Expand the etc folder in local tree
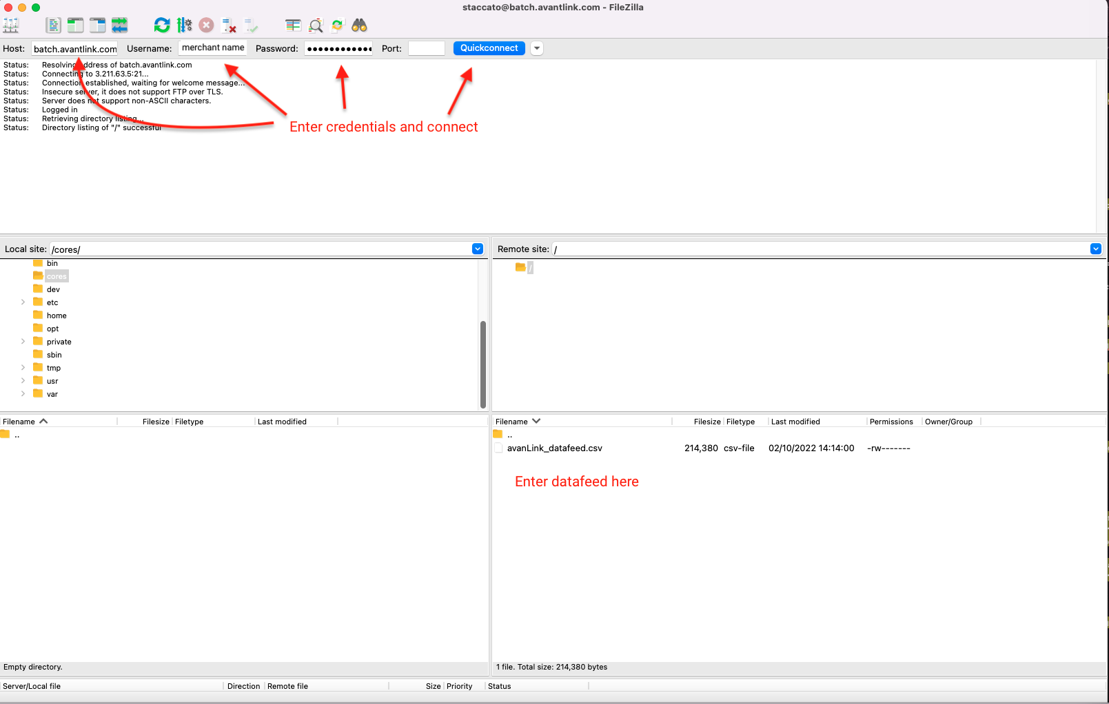 click(23, 302)
